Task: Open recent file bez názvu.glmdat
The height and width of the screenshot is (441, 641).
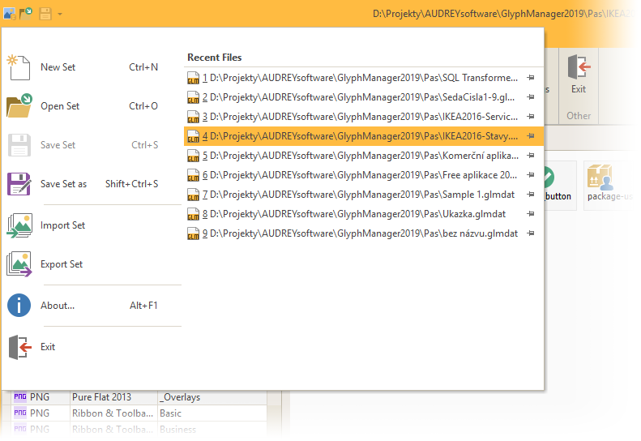Action: pyautogui.click(x=357, y=233)
